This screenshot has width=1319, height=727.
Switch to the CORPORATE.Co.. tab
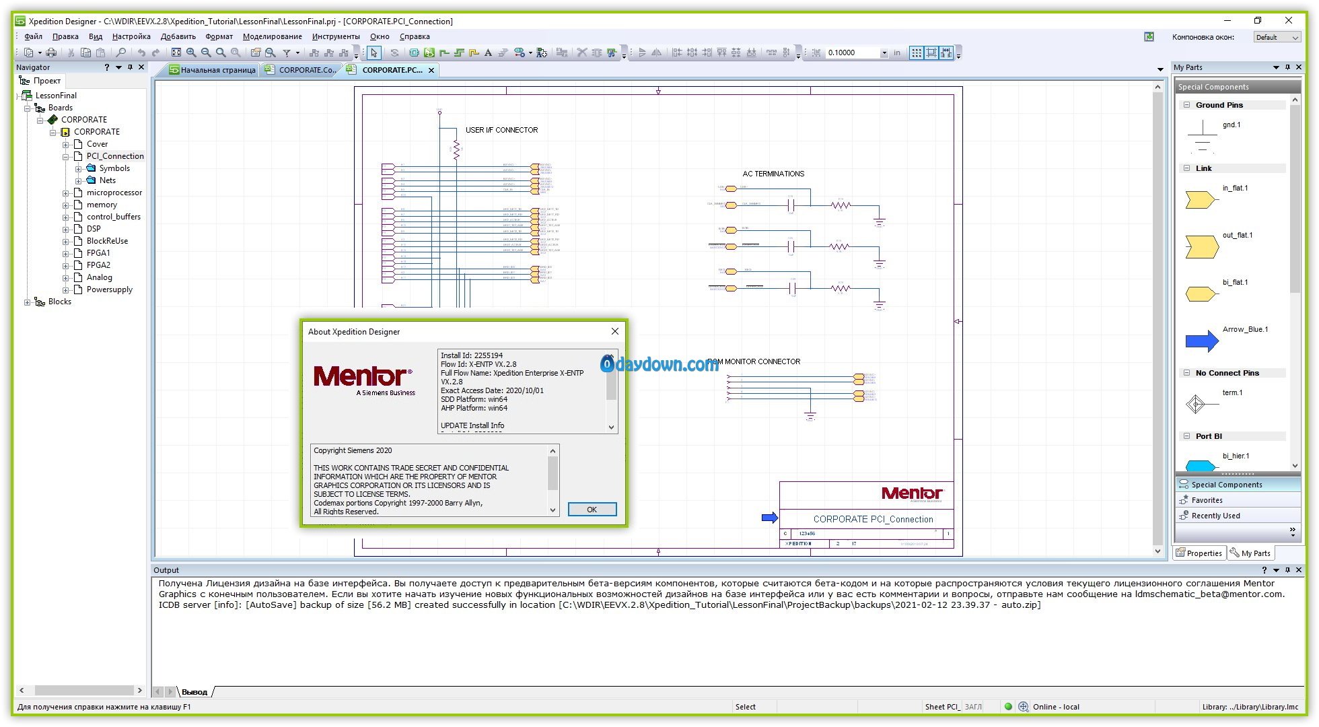301,70
